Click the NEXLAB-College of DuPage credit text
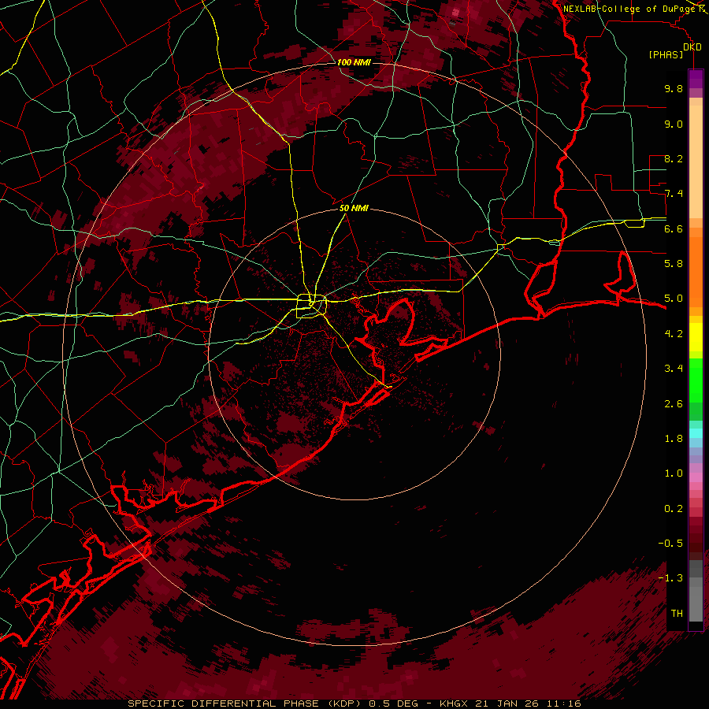 coord(630,9)
